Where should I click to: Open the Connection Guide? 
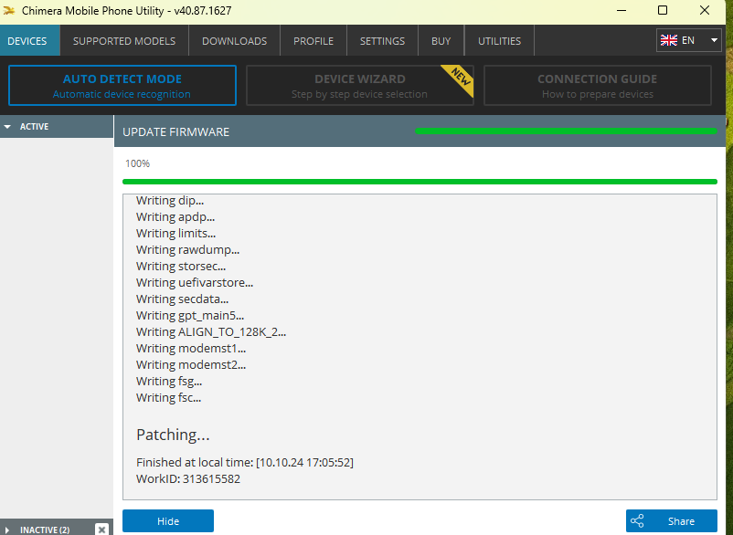[598, 86]
